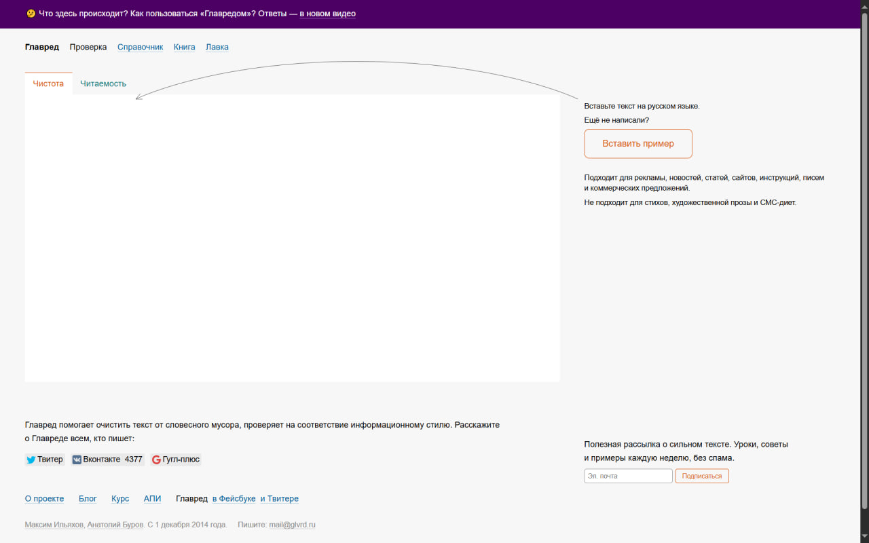Open the «в новом видео» banner link

click(327, 14)
